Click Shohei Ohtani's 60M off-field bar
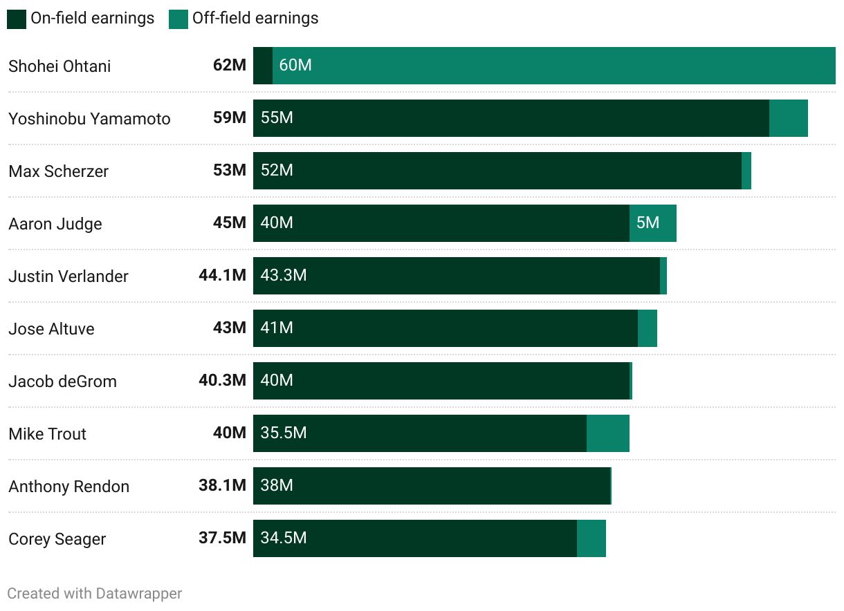 [x=554, y=66]
